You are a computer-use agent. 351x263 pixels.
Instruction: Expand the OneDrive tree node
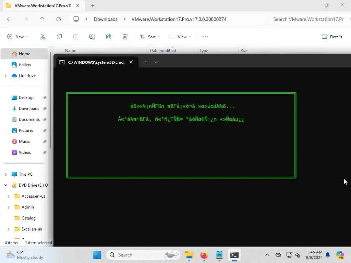pyautogui.click(x=6, y=76)
